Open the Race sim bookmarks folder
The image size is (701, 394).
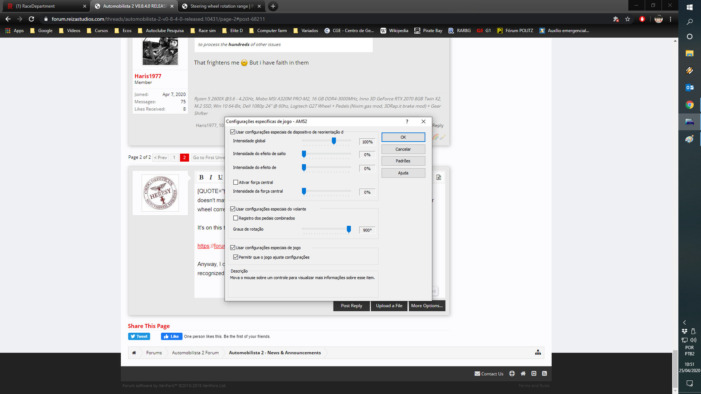point(203,31)
